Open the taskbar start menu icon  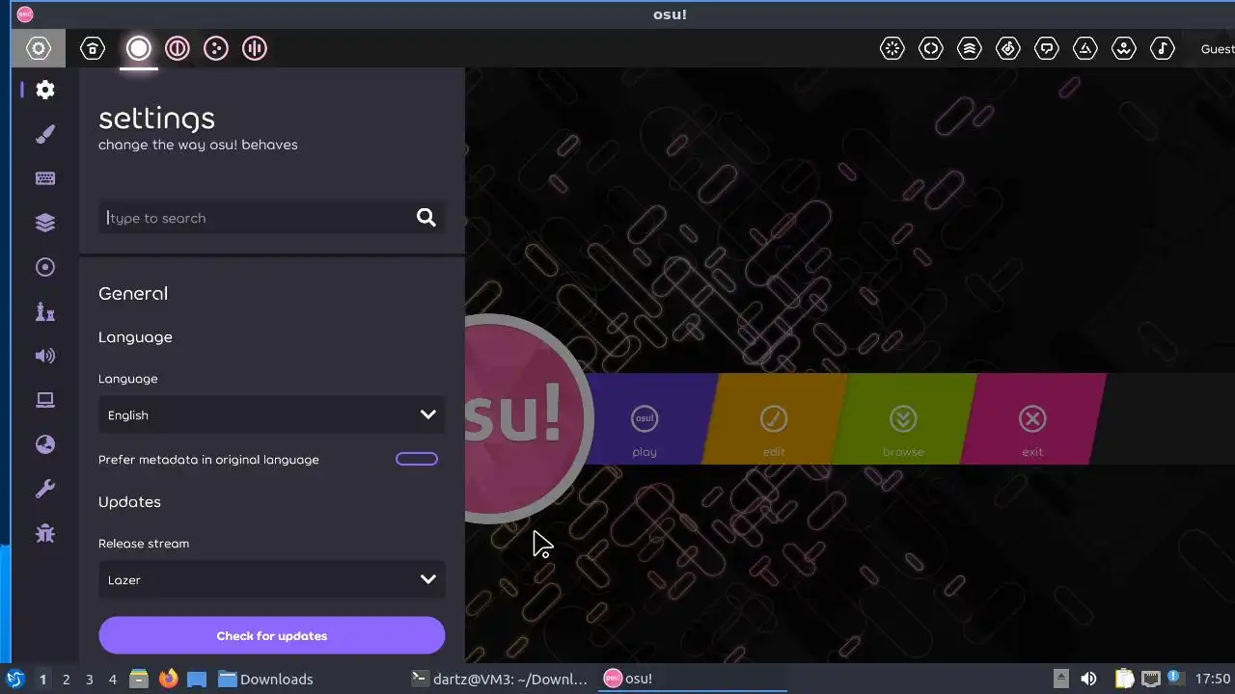pos(15,679)
